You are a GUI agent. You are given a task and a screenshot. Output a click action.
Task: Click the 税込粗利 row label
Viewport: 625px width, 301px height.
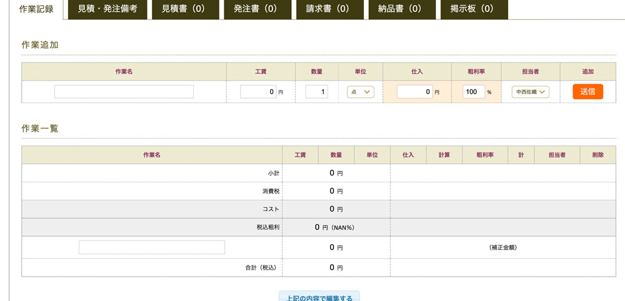tap(268, 227)
